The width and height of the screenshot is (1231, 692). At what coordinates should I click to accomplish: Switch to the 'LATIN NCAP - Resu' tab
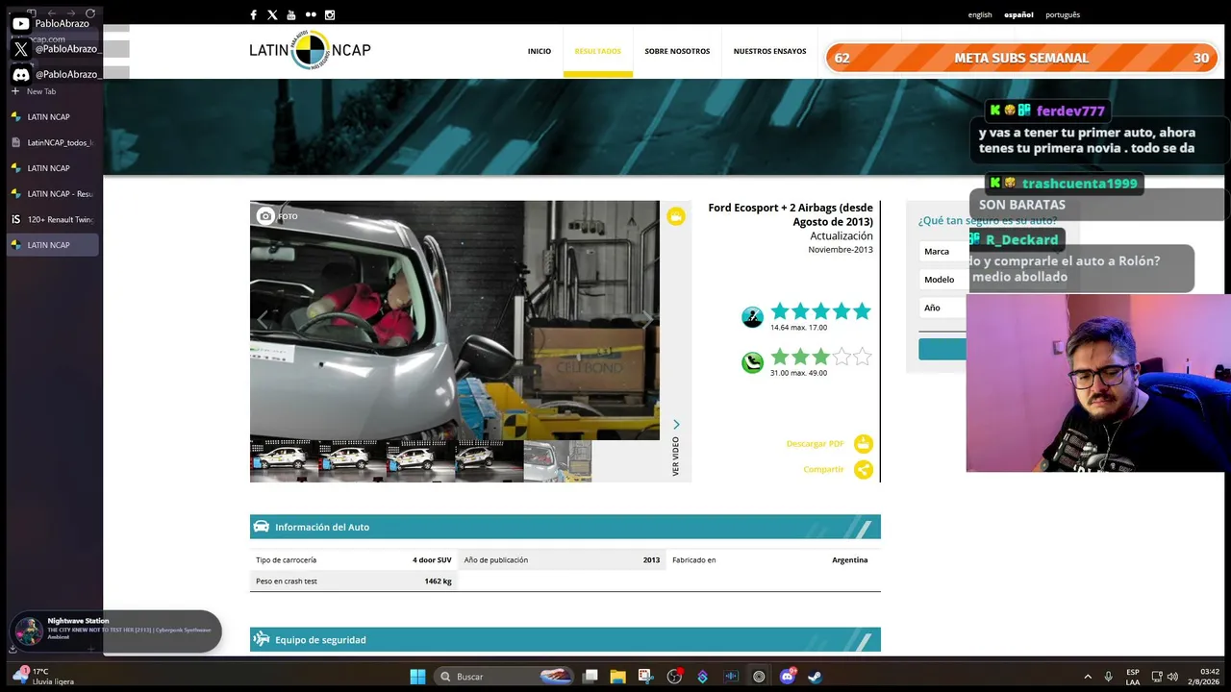[x=53, y=193]
